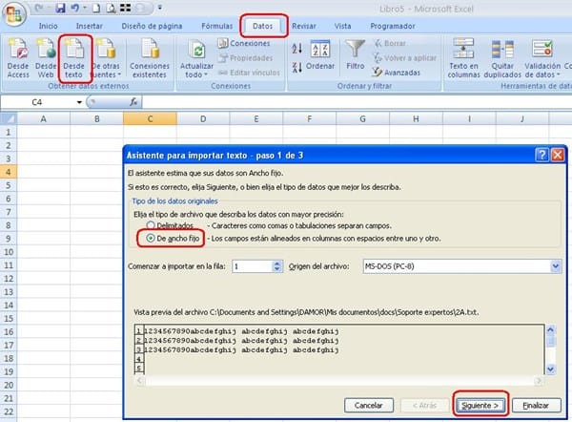This screenshot has height=422, width=572.
Task: Click Cancelar in the import wizard
Action: pos(369,405)
